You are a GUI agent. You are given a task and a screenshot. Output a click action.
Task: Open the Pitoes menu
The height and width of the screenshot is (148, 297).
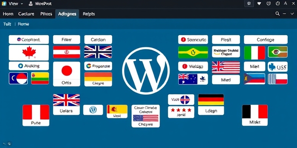[46, 14]
